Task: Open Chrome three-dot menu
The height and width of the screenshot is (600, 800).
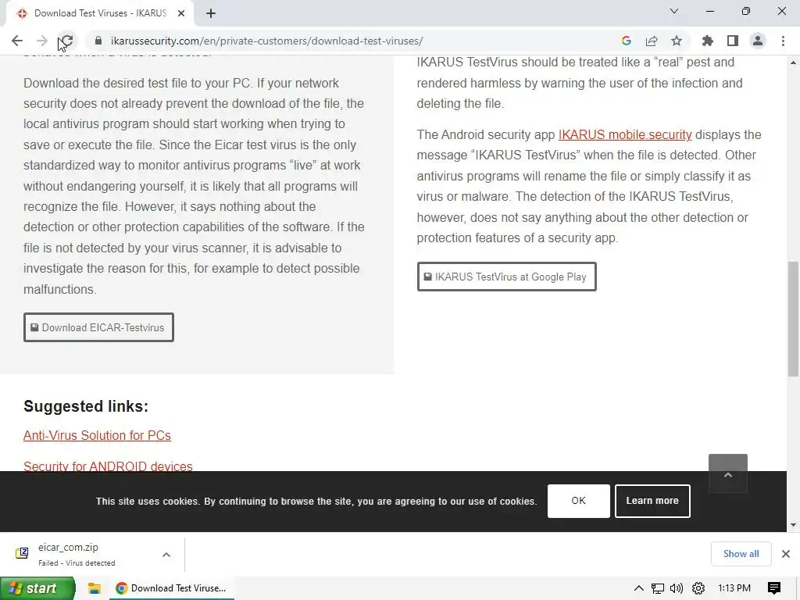Action: [783, 41]
